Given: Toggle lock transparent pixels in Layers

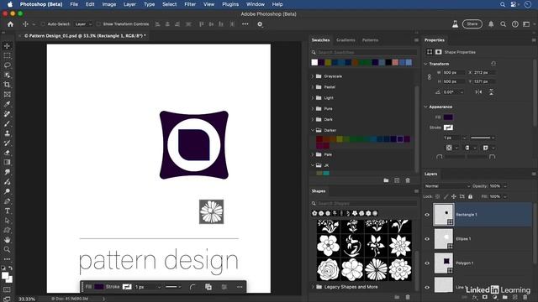Looking at the screenshot, I should coord(437,196).
